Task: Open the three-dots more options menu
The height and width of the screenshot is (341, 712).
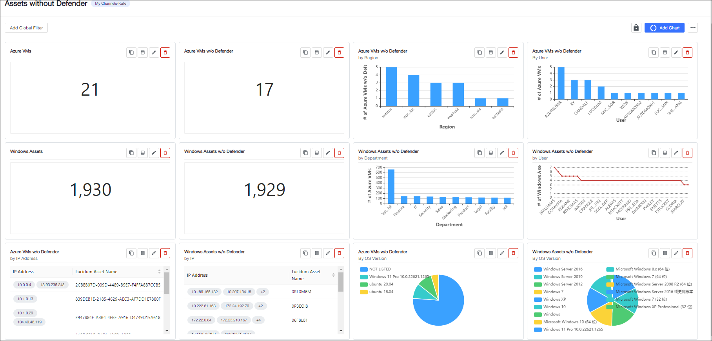Action: coord(693,28)
